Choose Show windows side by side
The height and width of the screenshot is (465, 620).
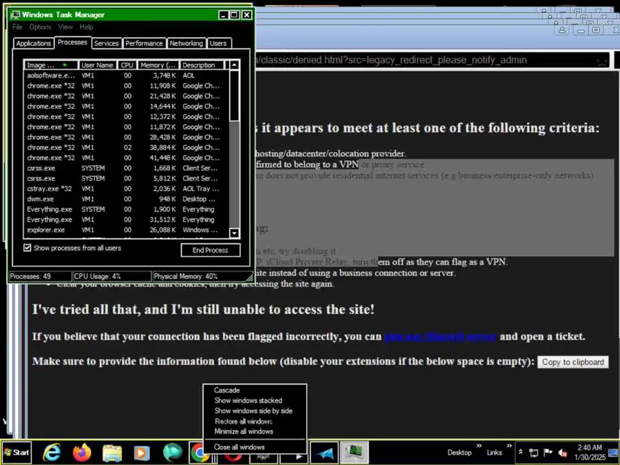(254, 411)
